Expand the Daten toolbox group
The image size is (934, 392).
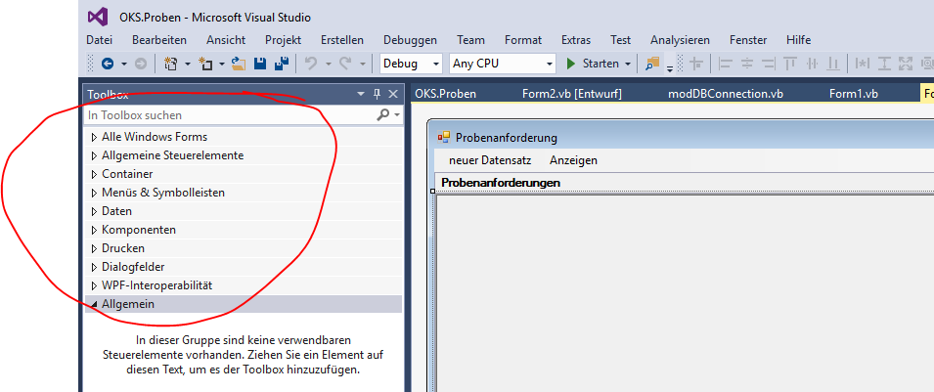pyautogui.click(x=94, y=211)
